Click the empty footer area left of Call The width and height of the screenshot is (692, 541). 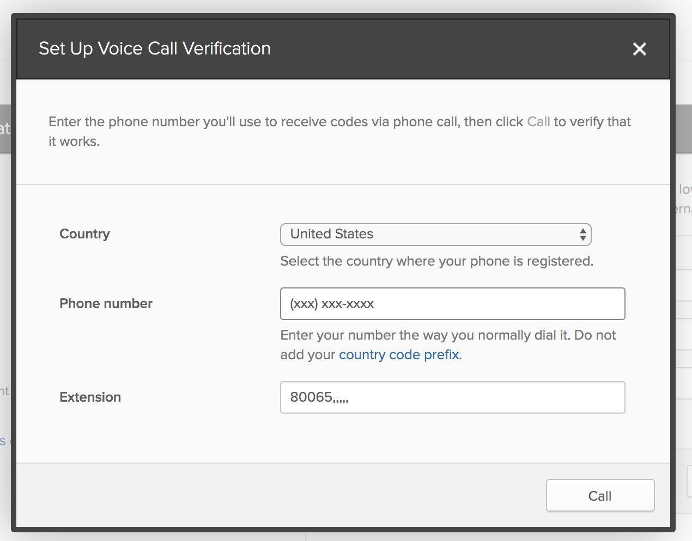coord(272,495)
